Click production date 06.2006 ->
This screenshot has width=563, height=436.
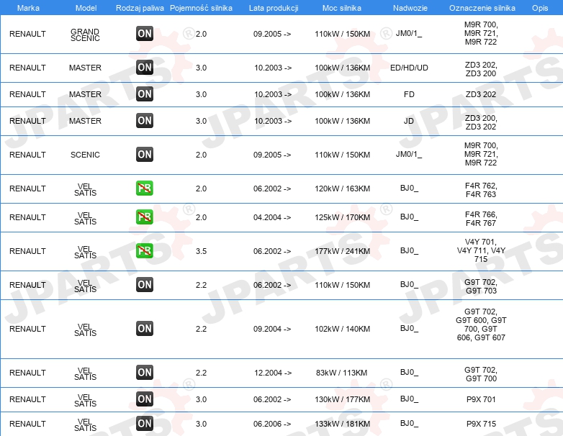point(272,424)
